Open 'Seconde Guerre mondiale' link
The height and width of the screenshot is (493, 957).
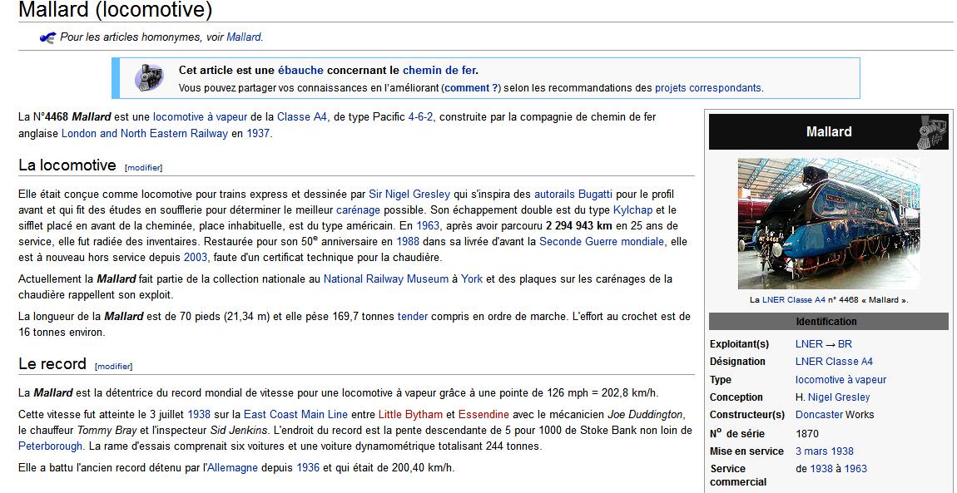click(x=601, y=241)
